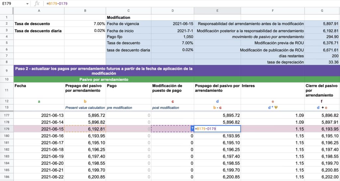Select the 7.00% Tasa de descuento value in column B
Screen dimensions: 340x181
click(85, 24)
